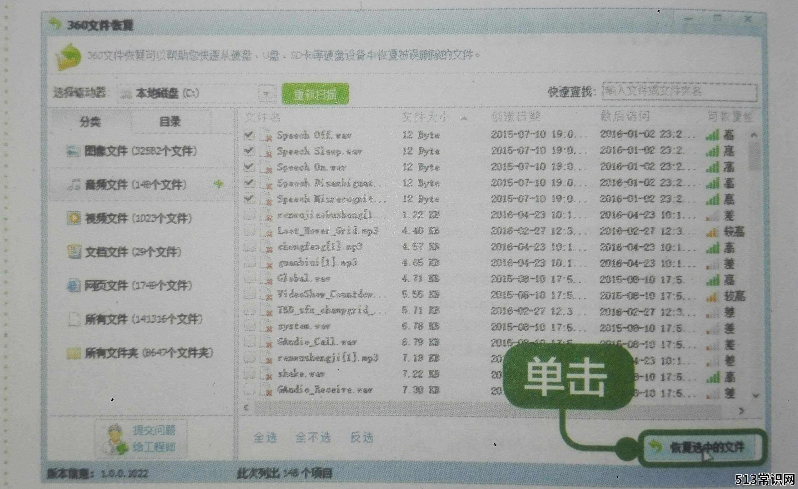This screenshot has height=489, width=798.
Task: Tick the chengfeng[1].mp3 checkbox
Action: 249,247
